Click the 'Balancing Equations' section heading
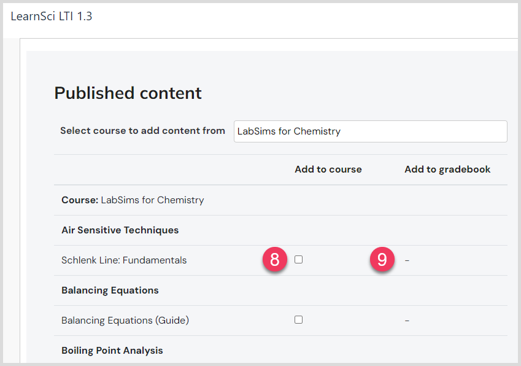521x366 pixels. [x=110, y=290]
